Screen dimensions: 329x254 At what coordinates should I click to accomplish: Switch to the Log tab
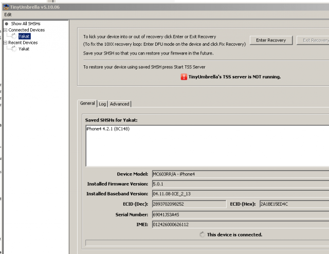(x=102, y=104)
